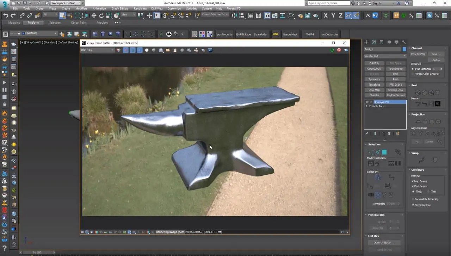Click the Select and Move tool
Viewport: 451px width, 256px height.
click(94, 15)
